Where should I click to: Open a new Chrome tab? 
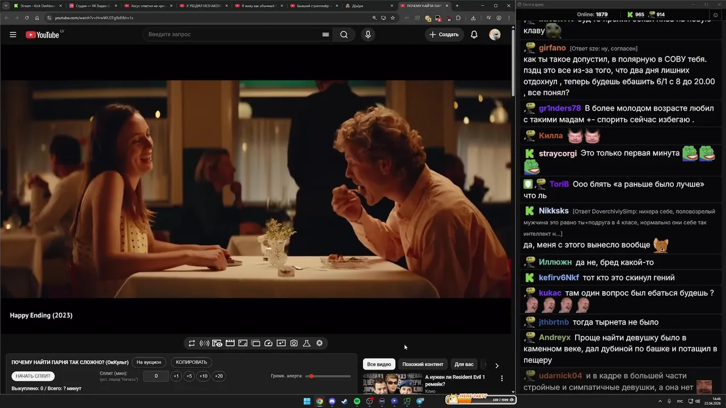click(x=457, y=6)
